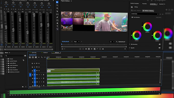Screen dimensions: 174x98
Task: Switch to the Graphics Templates tab
Action: point(135,3)
